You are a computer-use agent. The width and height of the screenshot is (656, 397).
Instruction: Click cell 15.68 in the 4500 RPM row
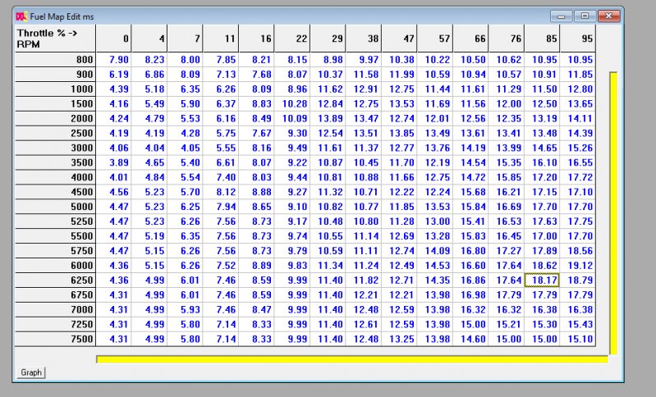point(470,192)
